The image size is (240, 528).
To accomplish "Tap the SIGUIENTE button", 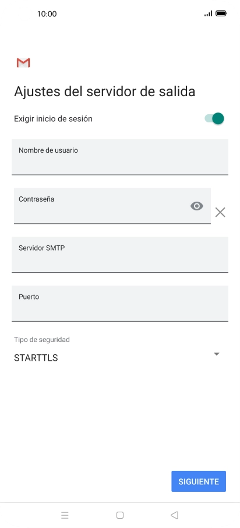I will (199, 481).
